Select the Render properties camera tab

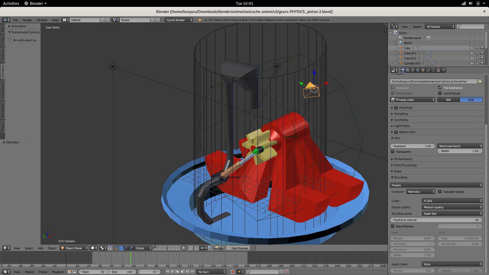[x=403, y=70]
